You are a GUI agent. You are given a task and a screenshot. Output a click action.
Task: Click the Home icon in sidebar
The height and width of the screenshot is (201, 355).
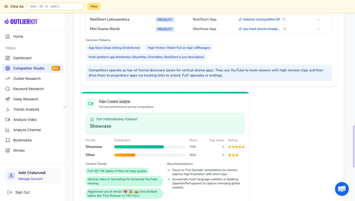point(8,36)
